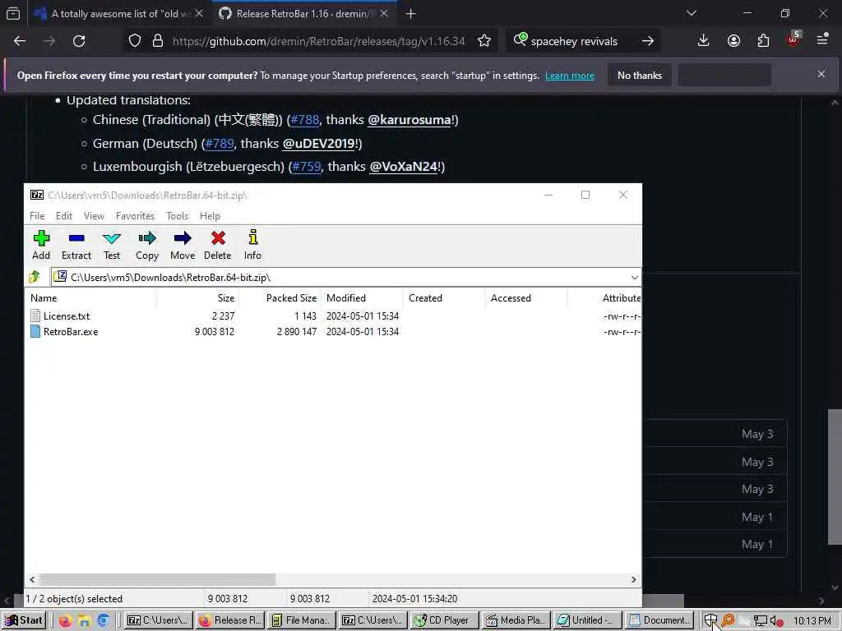
Task: Switch to CD Player in the taskbar
Action: [x=445, y=620]
